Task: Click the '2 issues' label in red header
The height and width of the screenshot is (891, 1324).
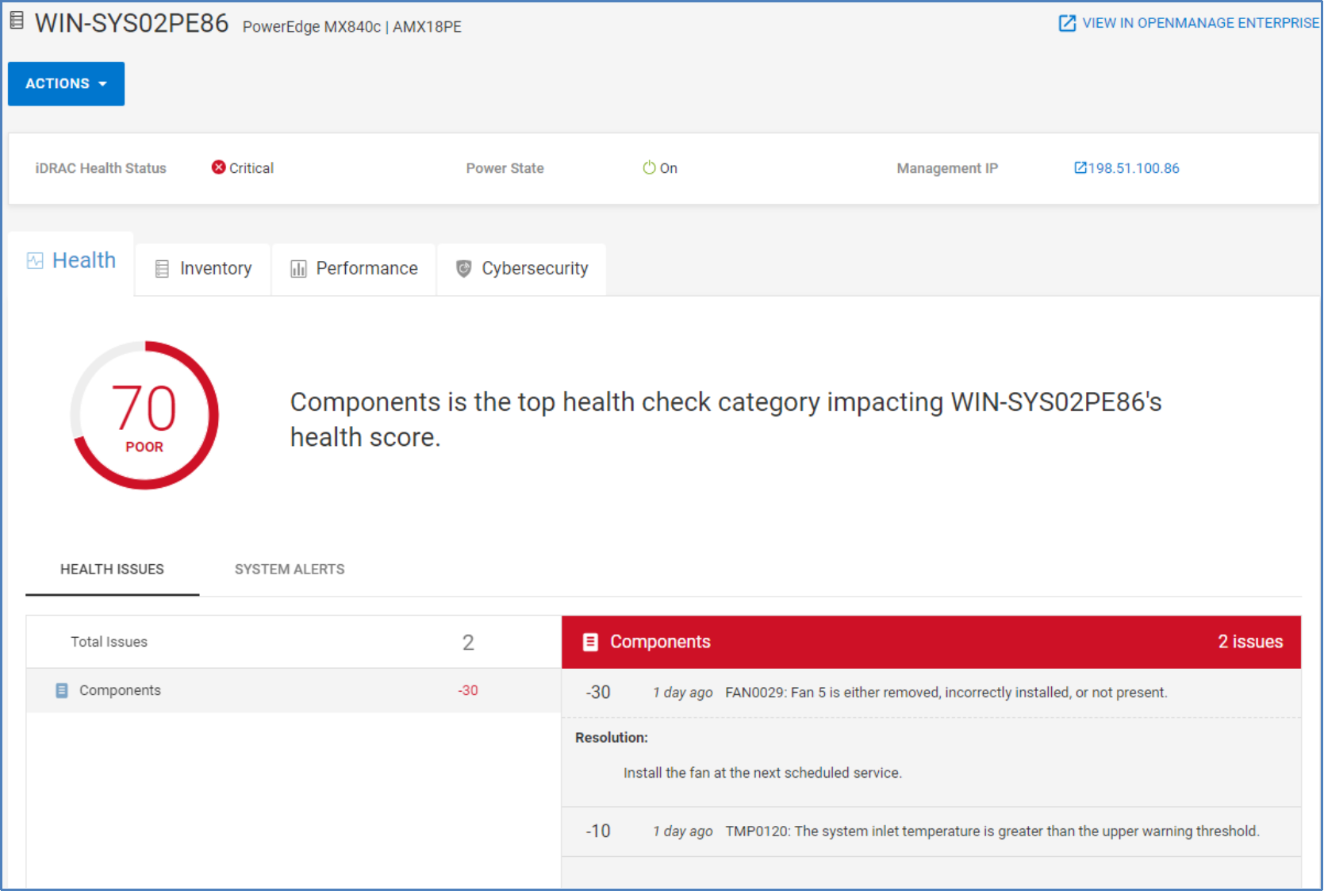Action: point(1250,642)
